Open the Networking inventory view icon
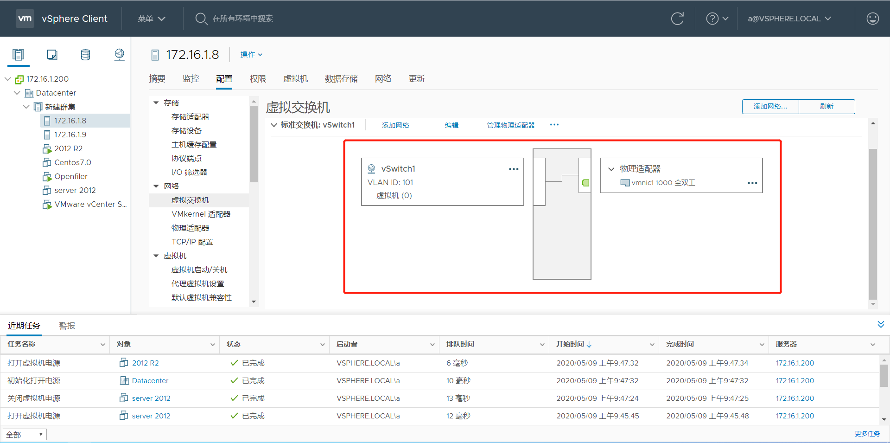890x443 pixels. (x=119, y=54)
